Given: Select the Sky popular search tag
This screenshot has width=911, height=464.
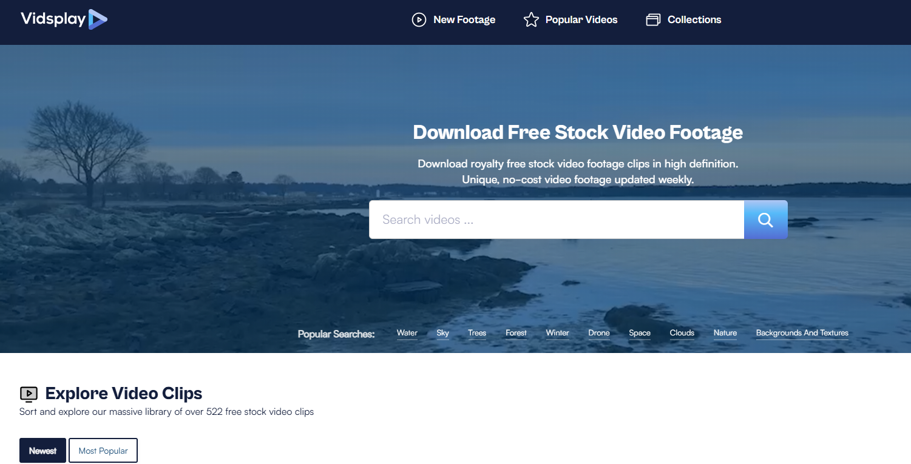Looking at the screenshot, I should point(442,333).
